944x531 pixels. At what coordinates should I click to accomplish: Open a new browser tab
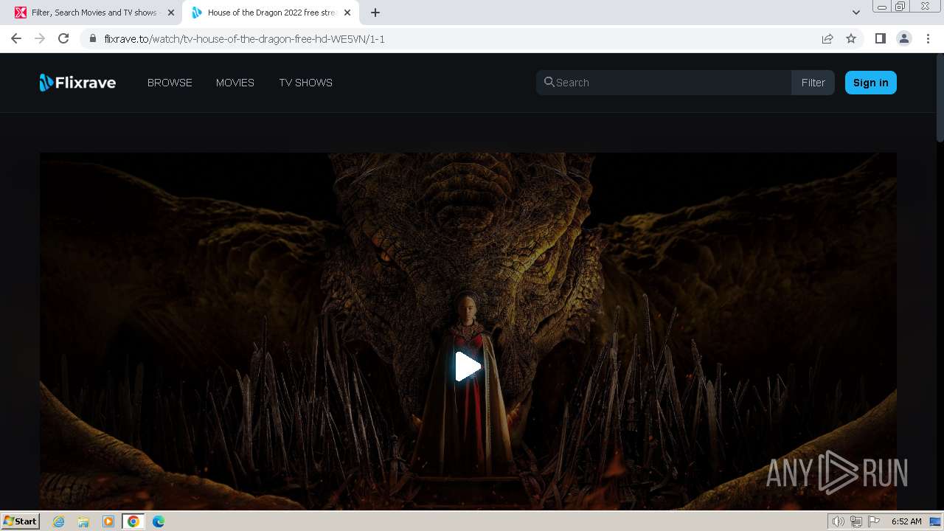375,13
